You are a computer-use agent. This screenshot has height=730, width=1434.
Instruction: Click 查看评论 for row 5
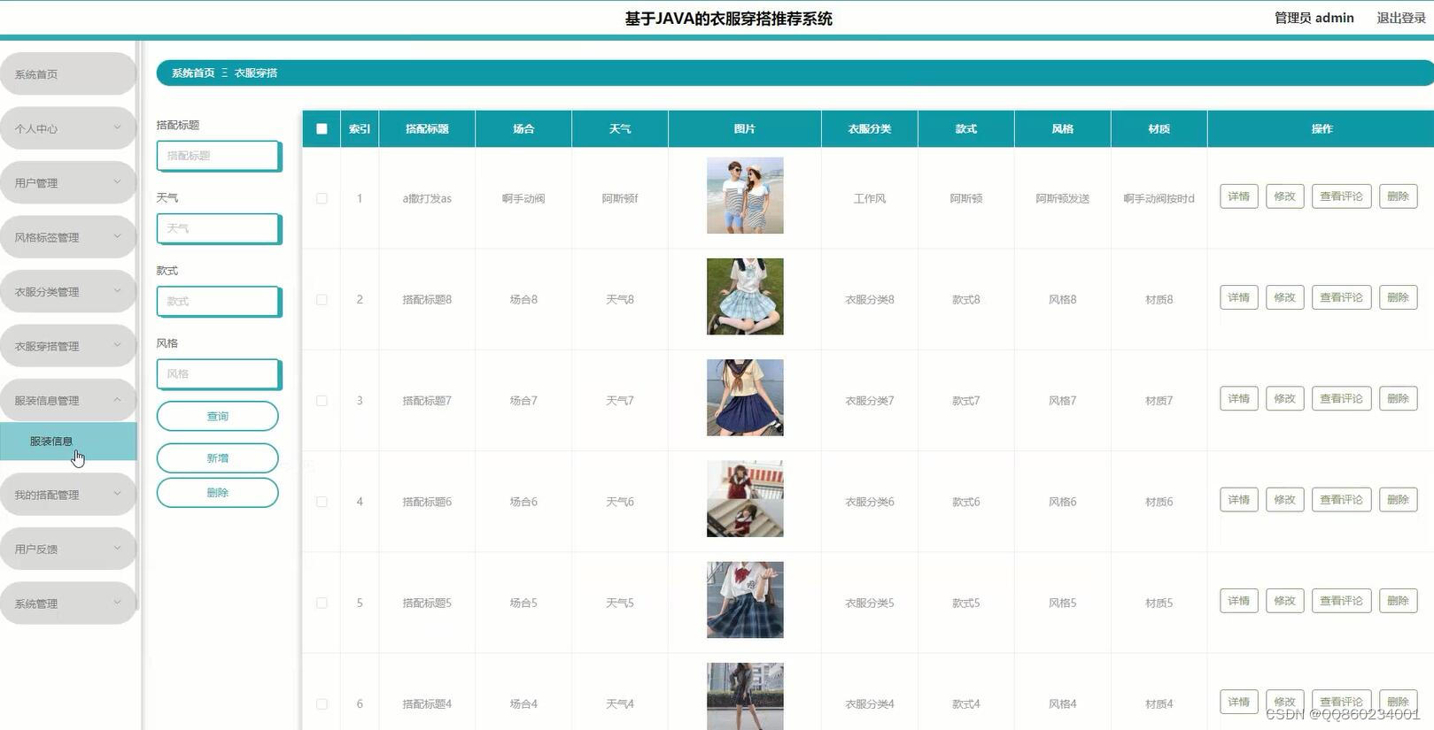[x=1341, y=601]
